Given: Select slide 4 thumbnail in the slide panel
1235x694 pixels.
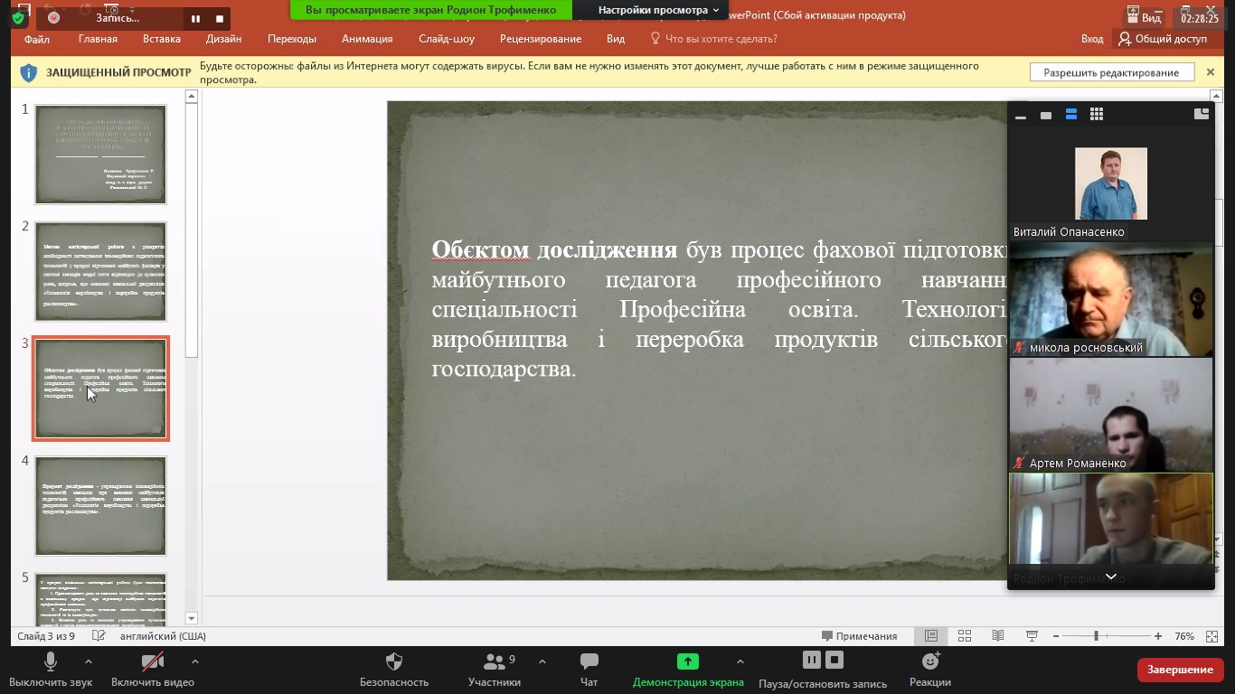Looking at the screenshot, I should [x=100, y=505].
